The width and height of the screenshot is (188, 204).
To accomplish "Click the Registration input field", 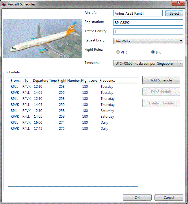I will point(148,22).
